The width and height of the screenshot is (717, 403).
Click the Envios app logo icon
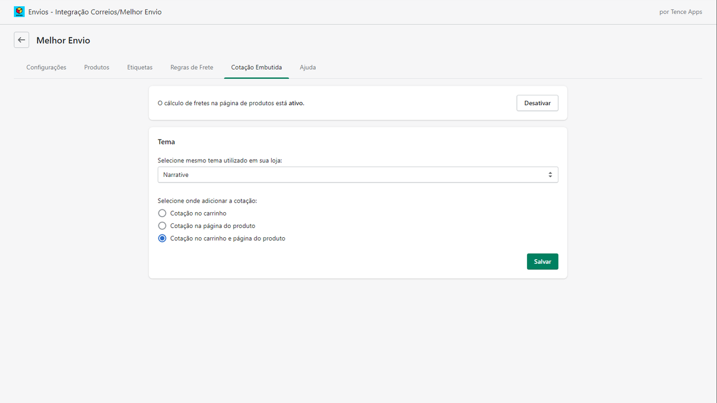click(19, 12)
